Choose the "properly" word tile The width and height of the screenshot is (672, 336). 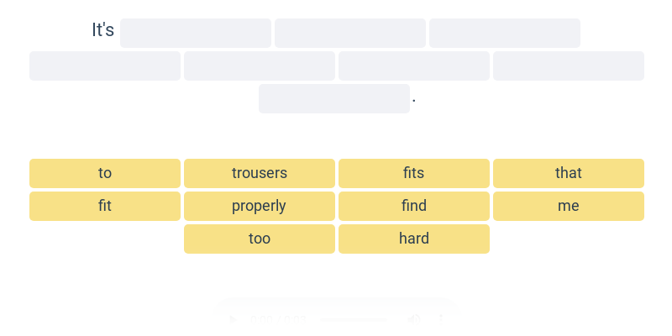tap(260, 206)
